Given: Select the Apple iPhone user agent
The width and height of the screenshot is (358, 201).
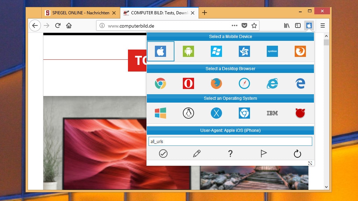Looking at the screenshot, I should pos(160,51).
